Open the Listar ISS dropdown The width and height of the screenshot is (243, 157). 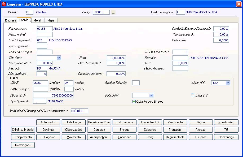coord(228,83)
